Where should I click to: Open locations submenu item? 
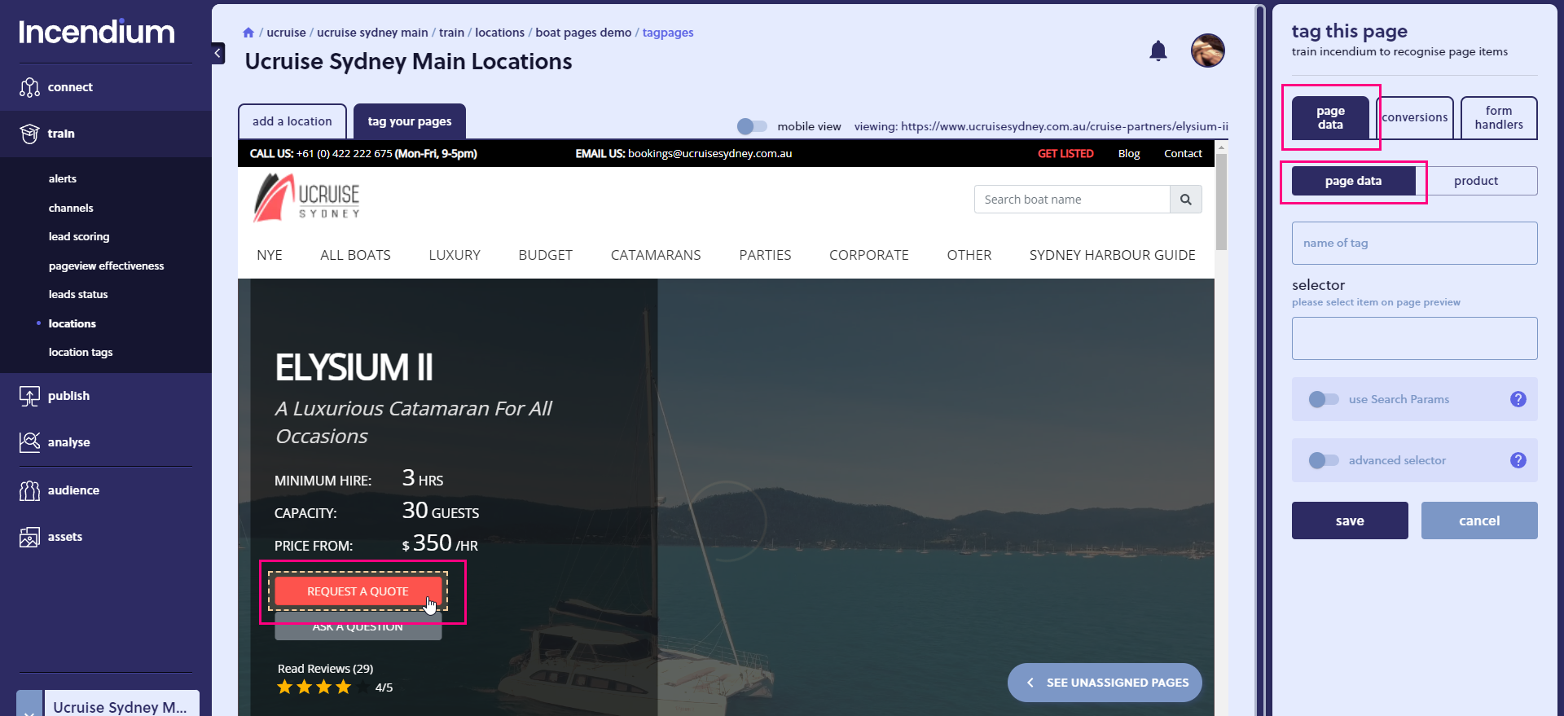[x=72, y=323]
